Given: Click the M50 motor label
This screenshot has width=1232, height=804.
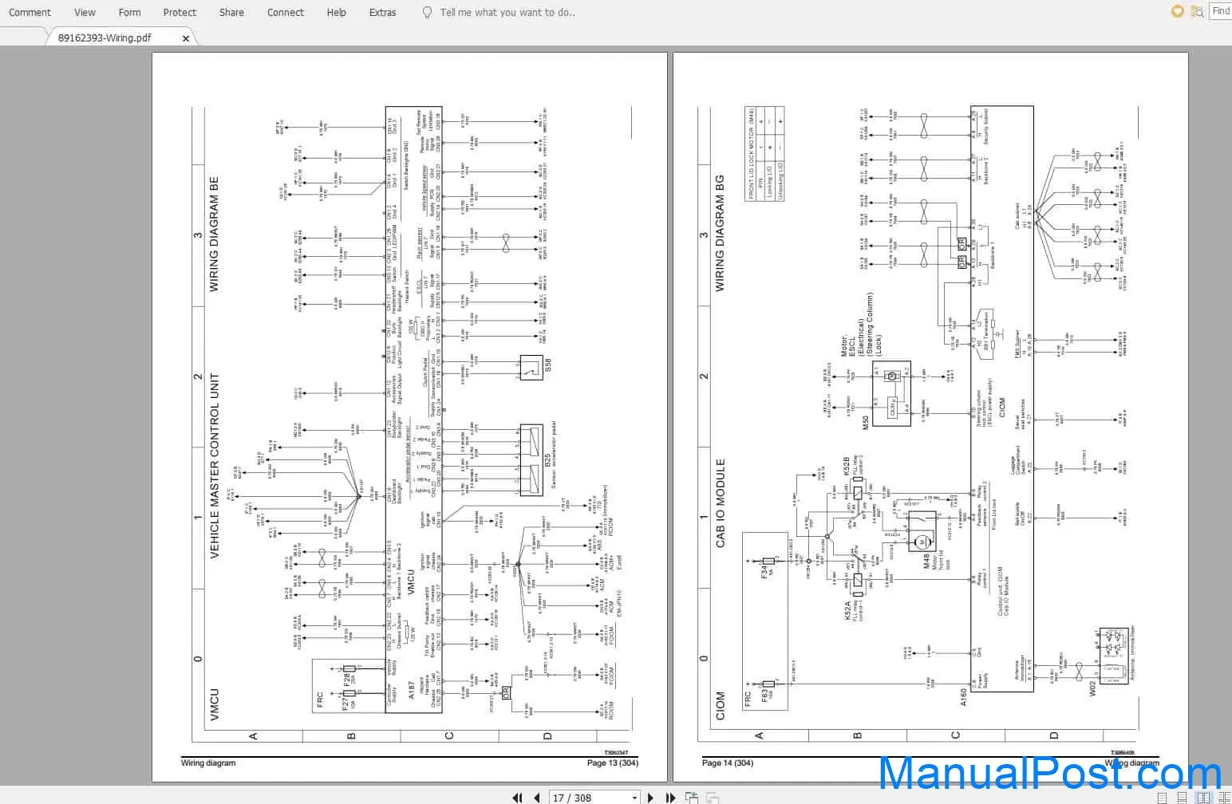Looking at the screenshot, I should click(866, 421).
